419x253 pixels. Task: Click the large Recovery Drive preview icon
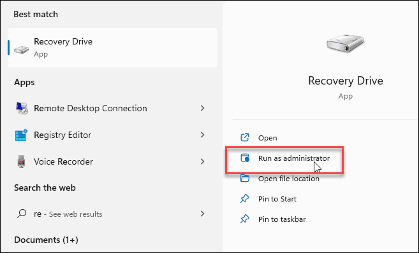tap(345, 43)
